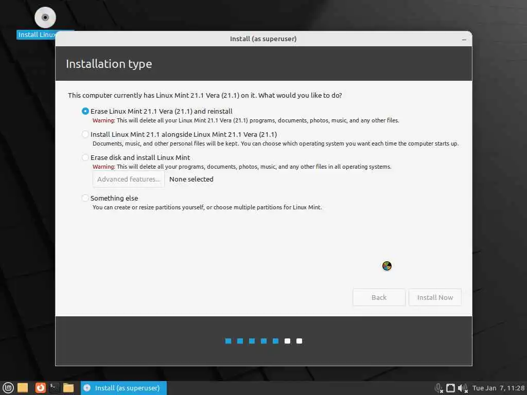Image resolution: width=527 pixels, height=395 pixels.
Task: Minimize the Install window
Action: 464,39
